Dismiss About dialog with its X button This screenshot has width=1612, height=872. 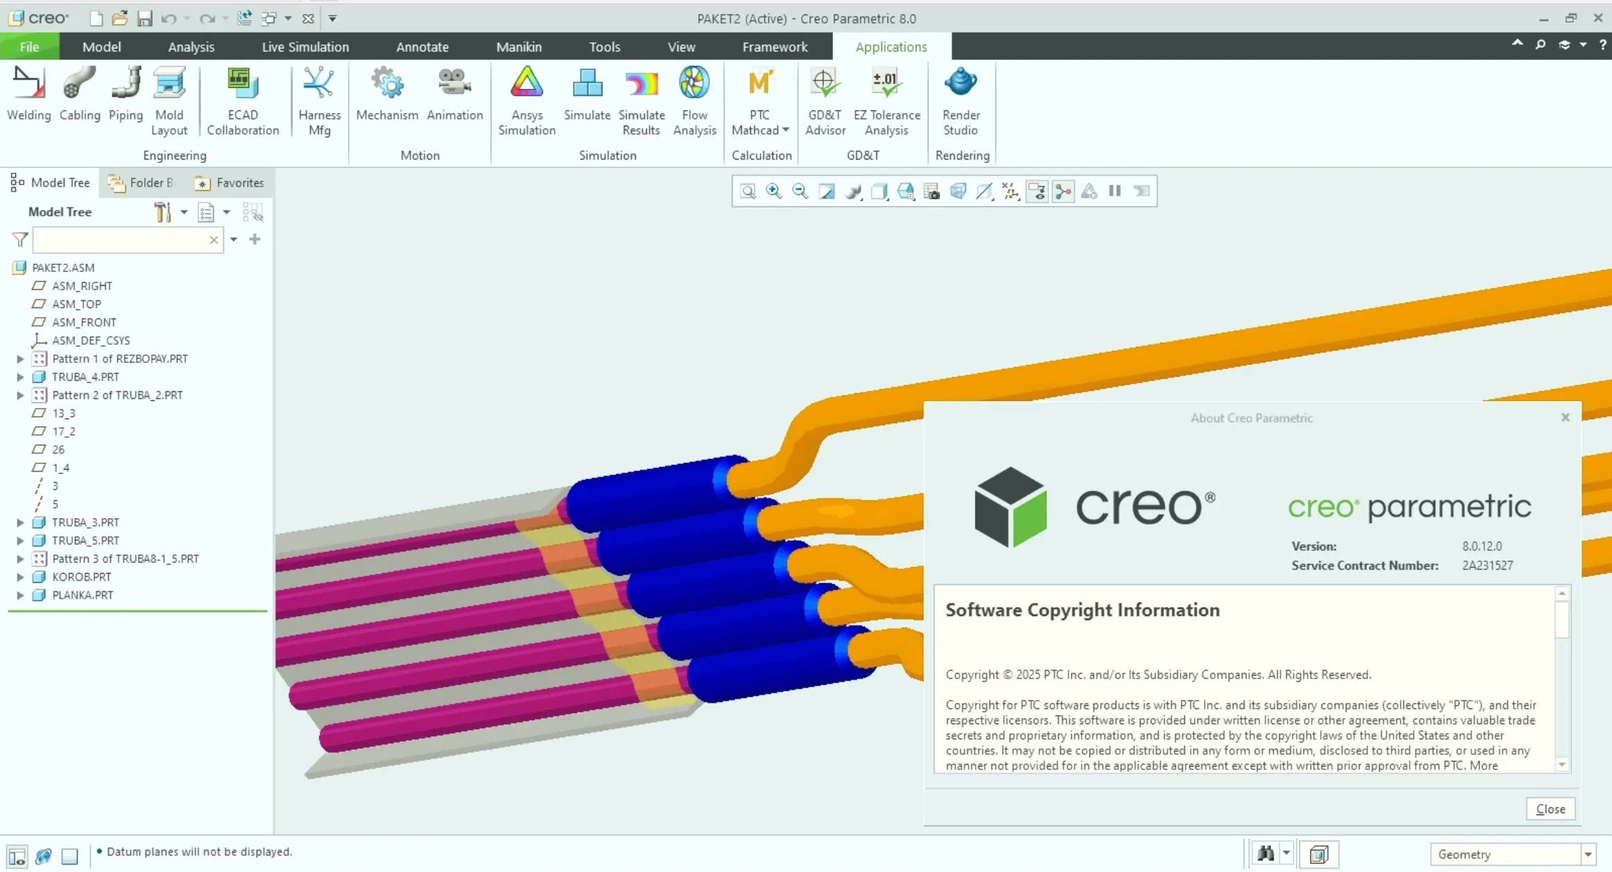click(1565, 417)
